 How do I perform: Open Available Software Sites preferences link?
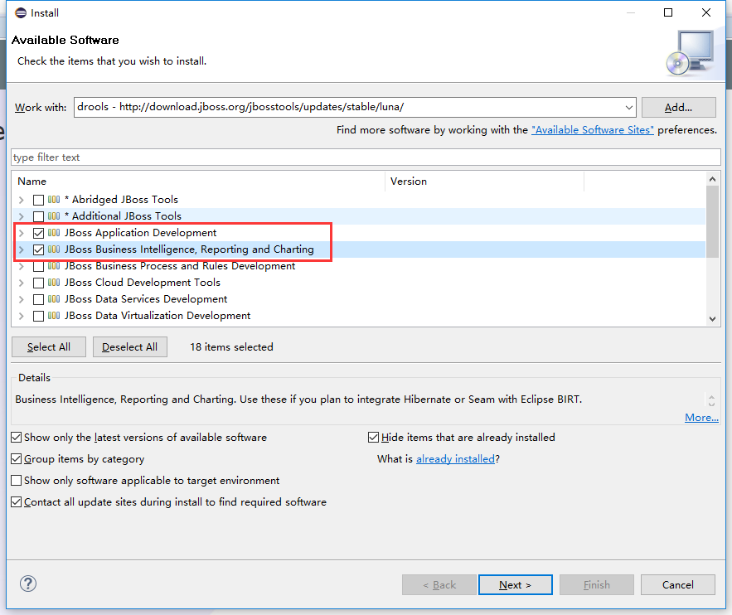coord(593,130)
